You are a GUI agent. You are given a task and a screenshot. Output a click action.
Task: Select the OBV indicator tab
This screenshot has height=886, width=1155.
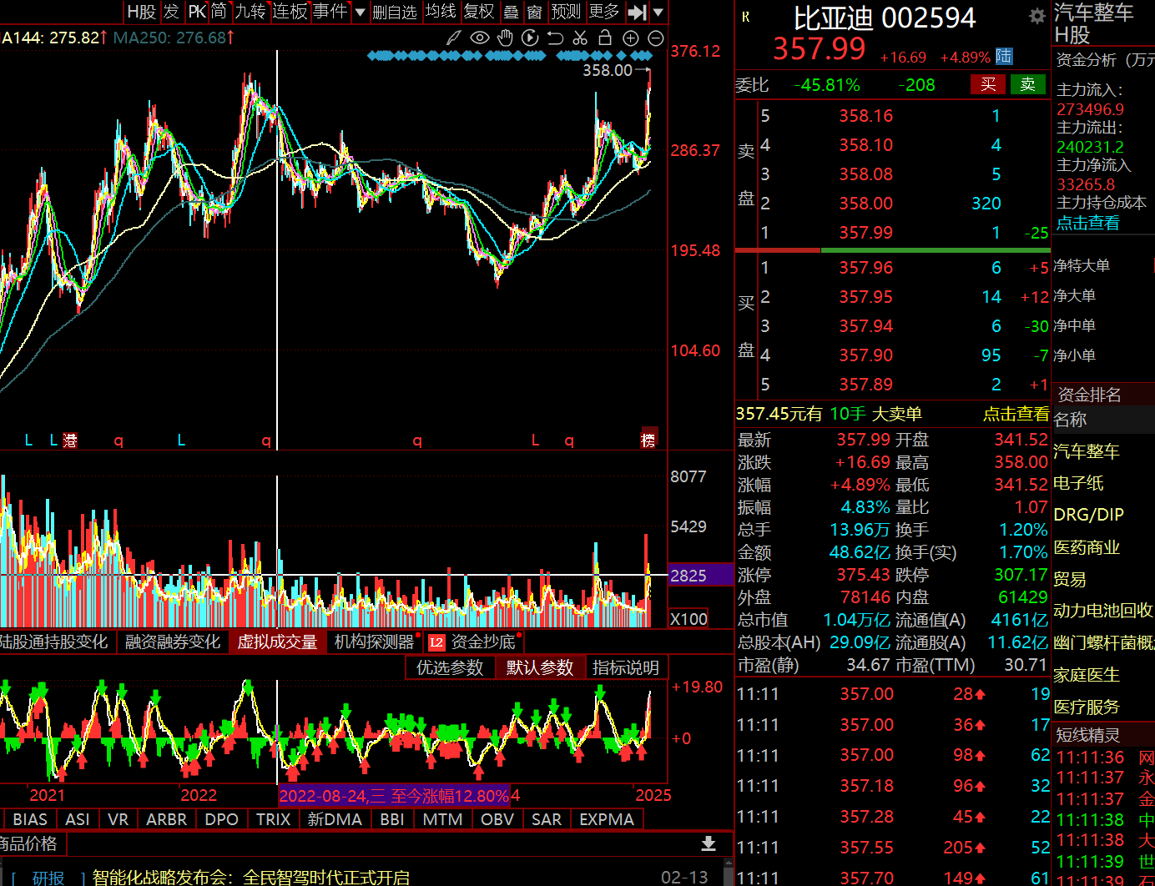[x=497, y=819]
